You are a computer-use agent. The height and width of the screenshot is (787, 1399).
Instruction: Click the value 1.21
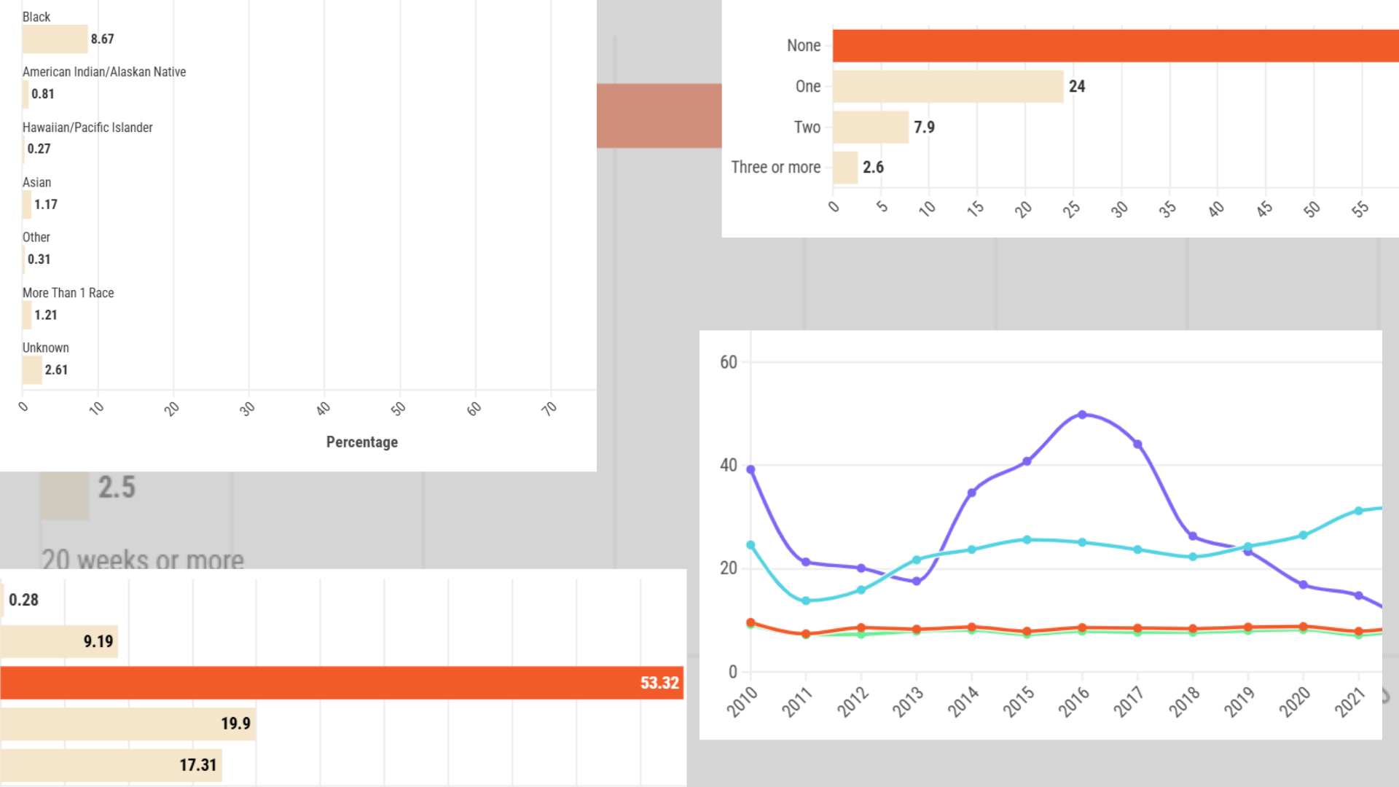pyautogui.click(x=46, y=316)
